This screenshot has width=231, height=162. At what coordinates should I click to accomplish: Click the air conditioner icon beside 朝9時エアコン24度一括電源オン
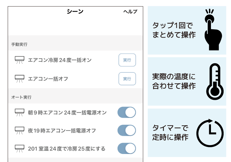[x=19, y=112]
